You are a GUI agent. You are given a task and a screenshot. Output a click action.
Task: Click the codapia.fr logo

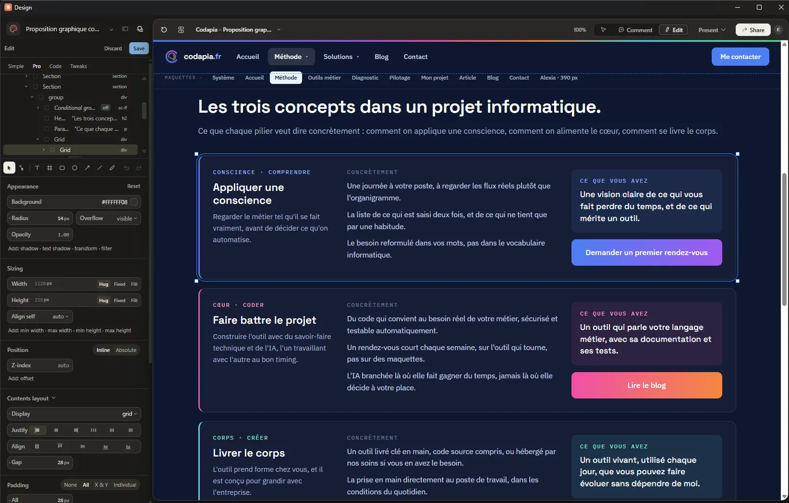(193, 57)
